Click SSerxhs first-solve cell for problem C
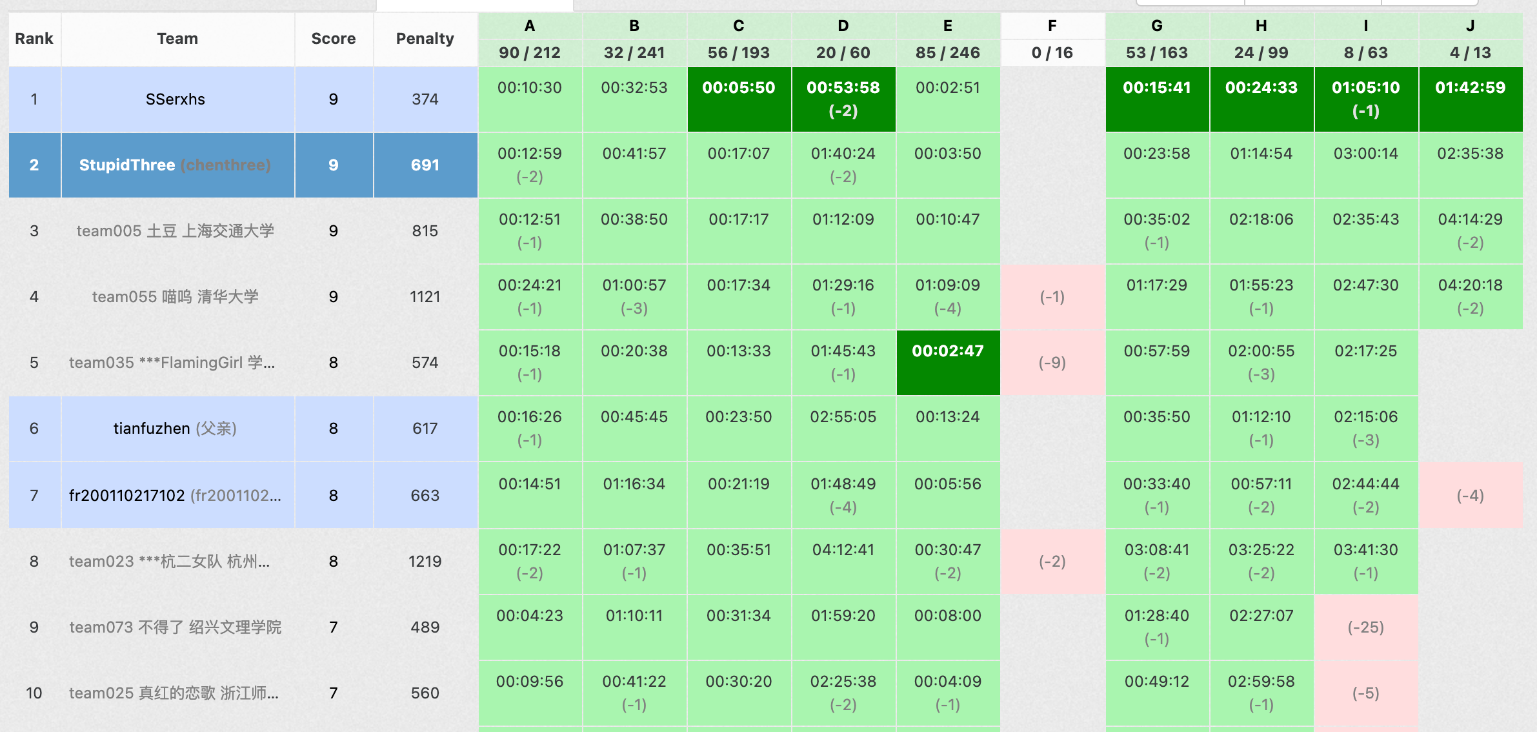 738,99
